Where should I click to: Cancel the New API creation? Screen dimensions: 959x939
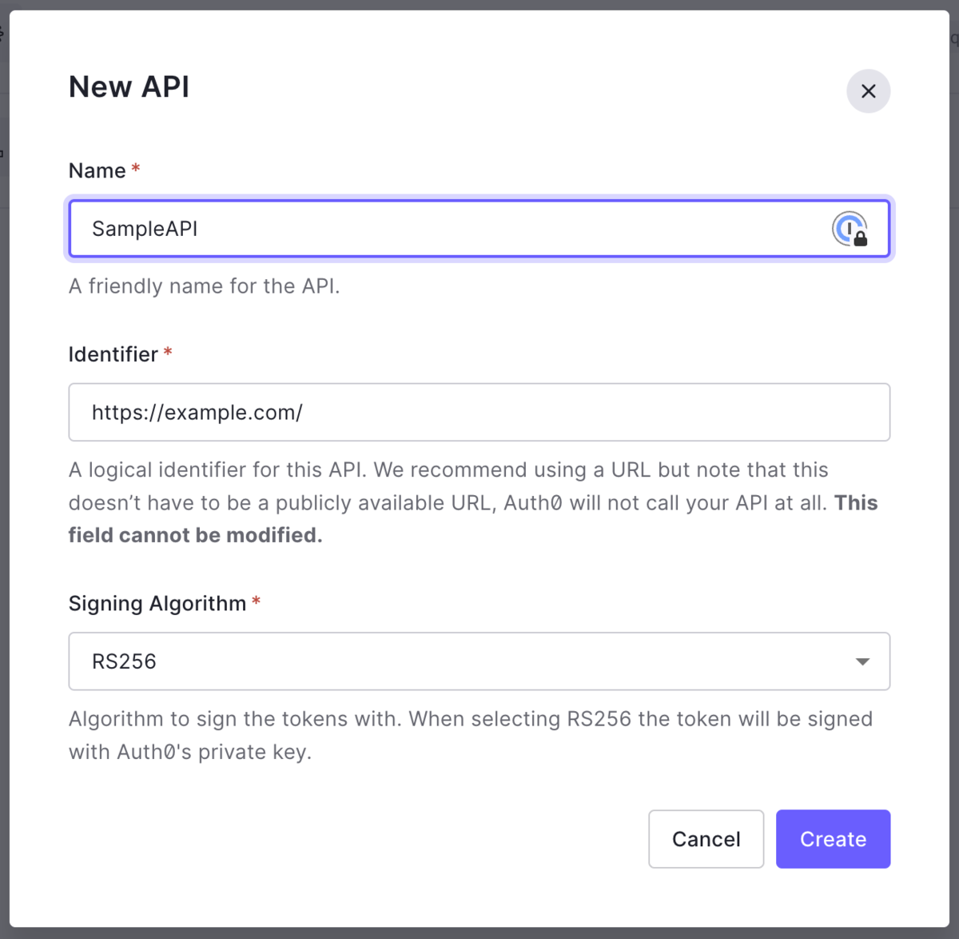coord(706,839)
